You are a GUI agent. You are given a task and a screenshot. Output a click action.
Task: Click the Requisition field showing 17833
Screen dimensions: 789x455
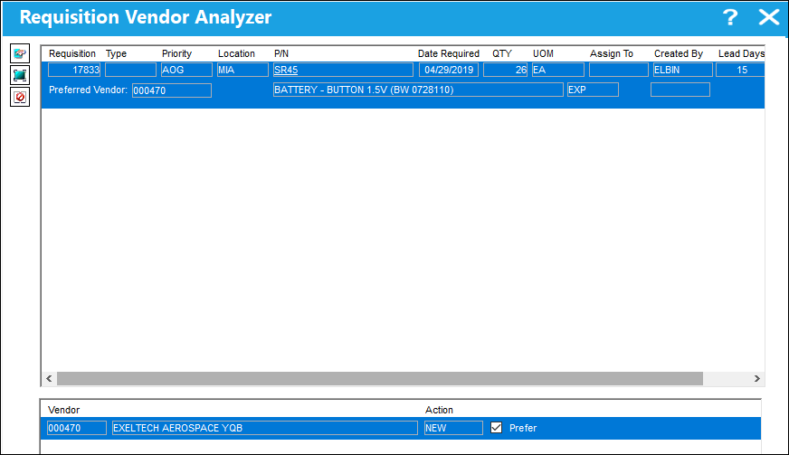point(74,70)
